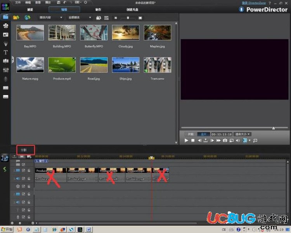Adjust volume with speaker icon

238,141
